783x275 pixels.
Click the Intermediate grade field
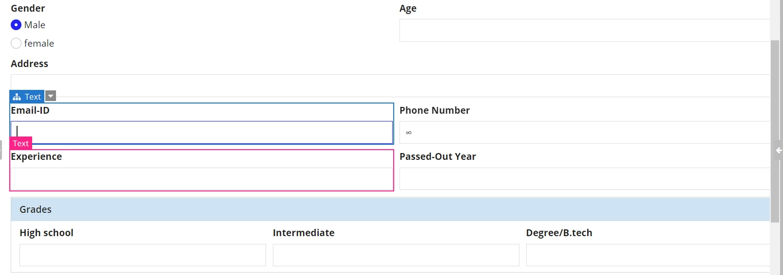[396, 255]
